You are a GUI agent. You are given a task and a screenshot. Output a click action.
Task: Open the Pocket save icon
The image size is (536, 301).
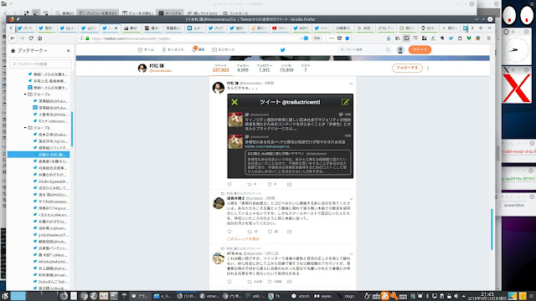(339, 38)
